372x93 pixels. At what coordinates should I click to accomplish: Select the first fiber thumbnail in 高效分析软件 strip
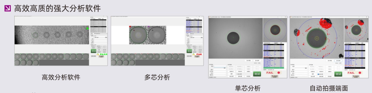pos(18,57)
